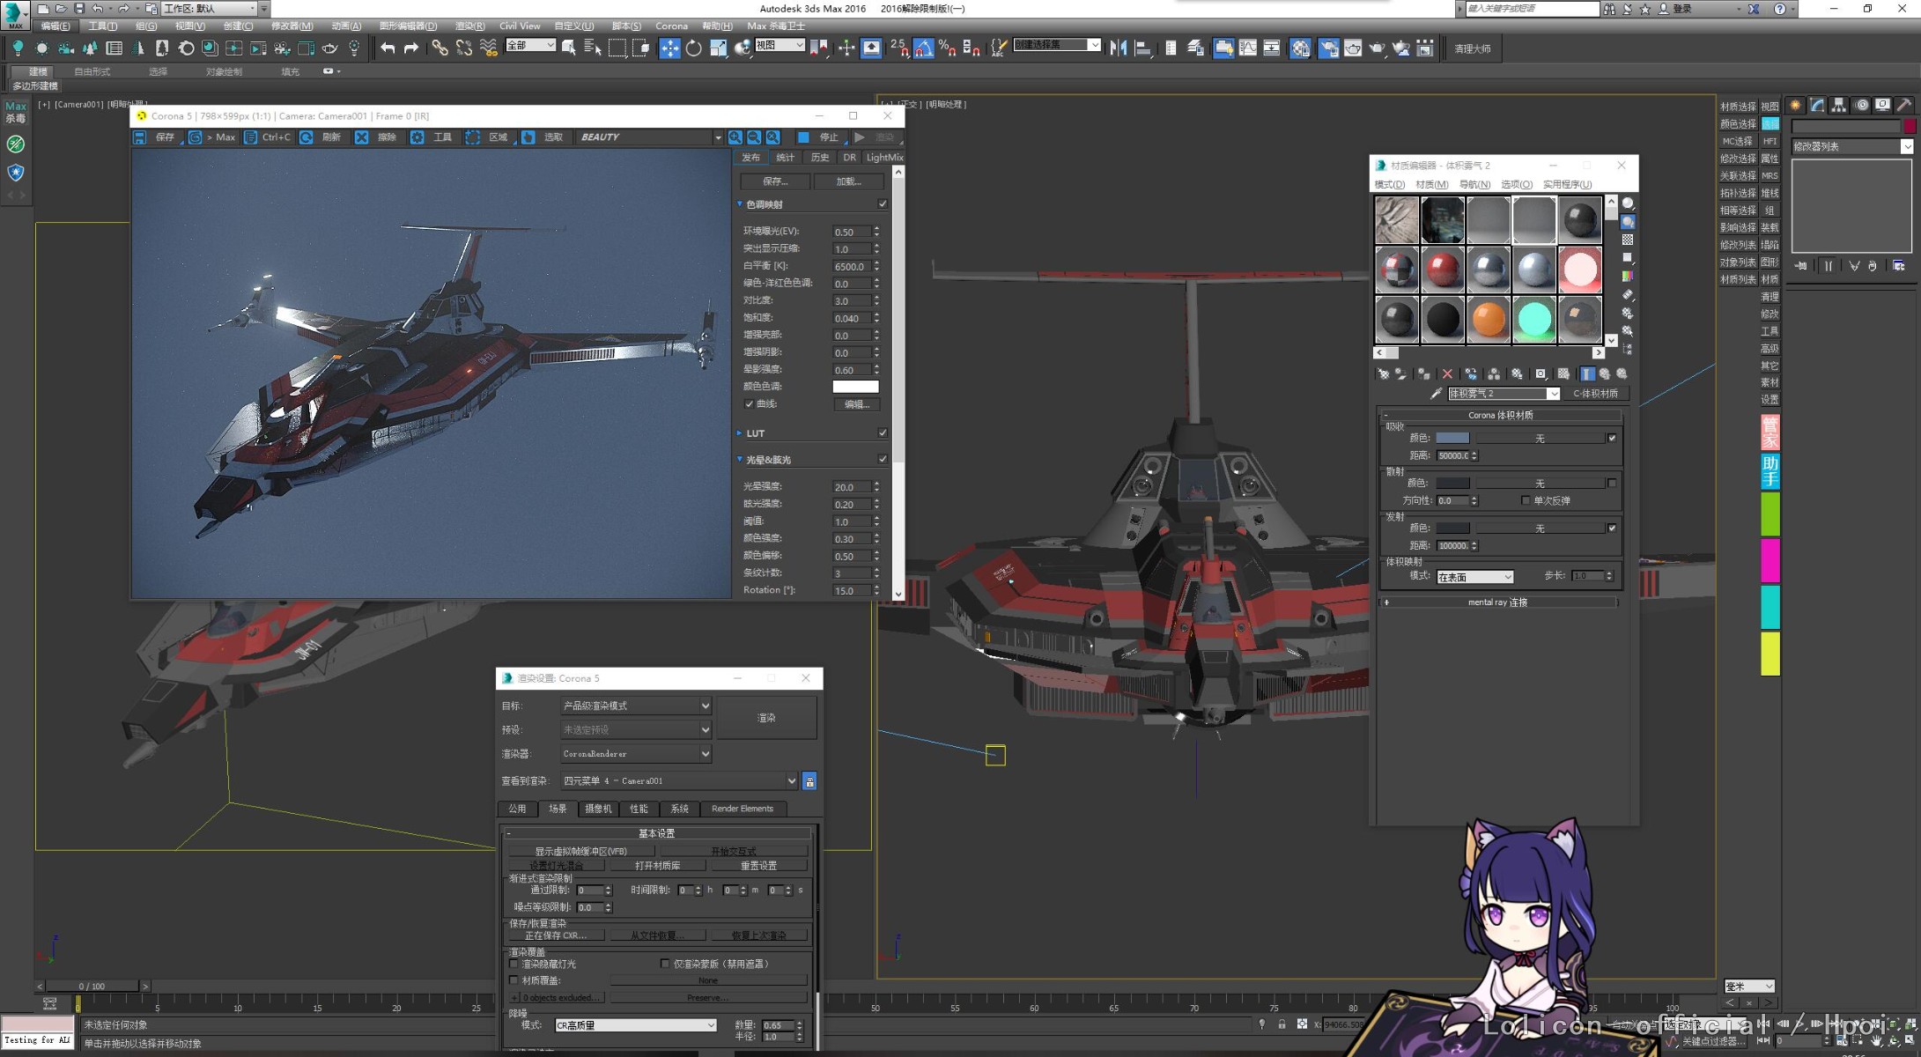
Task: Switch to the 摄像机 tab in render settings
Action: click(598, 809)
